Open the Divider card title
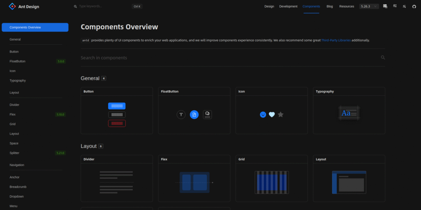Screen dimensions: 421x210 pyautogui.click(x=89, y=159)
